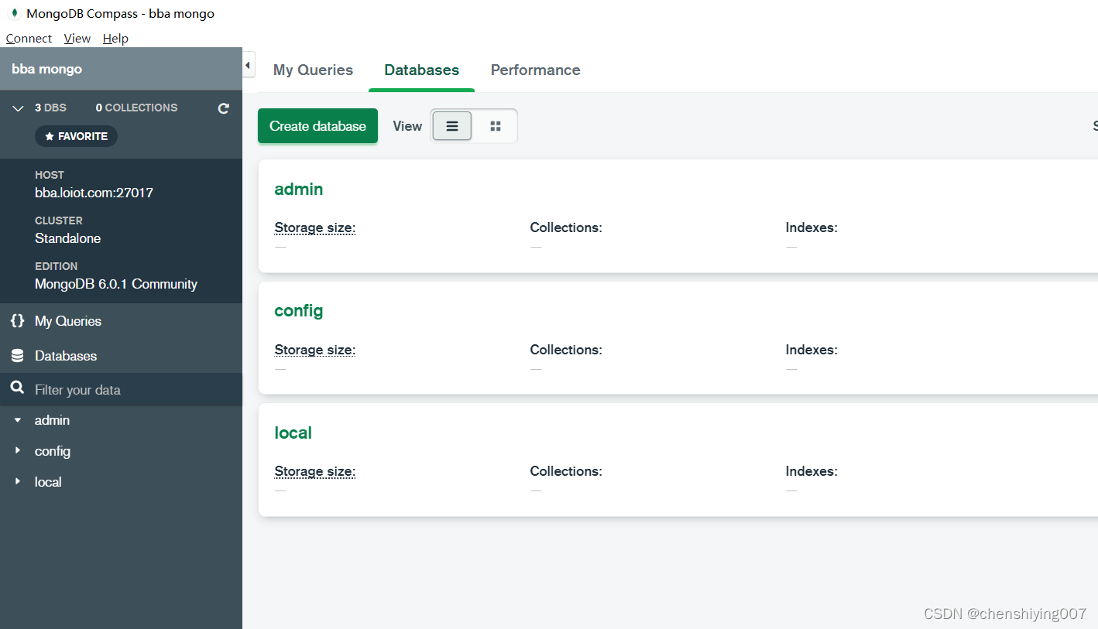1098x629 pixels.
Task: Refresh databases with the sidebar reload icon
Action: point(224,108)
